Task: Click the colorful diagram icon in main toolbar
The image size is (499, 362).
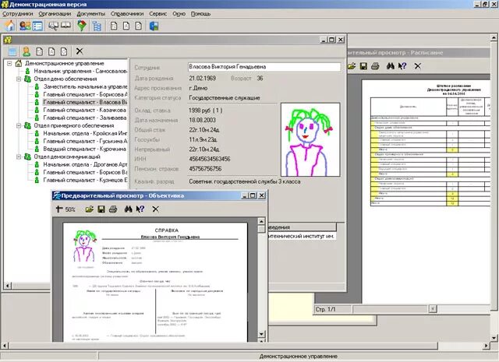Action: [82, 26]
